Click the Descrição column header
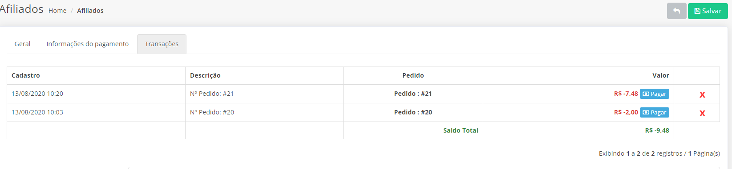 205,75
